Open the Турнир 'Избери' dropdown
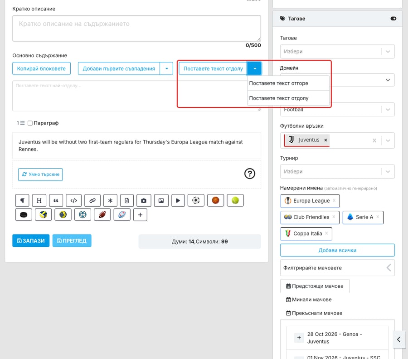 pyautogui.click(x=337, y=171)
